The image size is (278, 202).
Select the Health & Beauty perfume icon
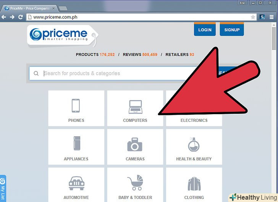point(194,144)
